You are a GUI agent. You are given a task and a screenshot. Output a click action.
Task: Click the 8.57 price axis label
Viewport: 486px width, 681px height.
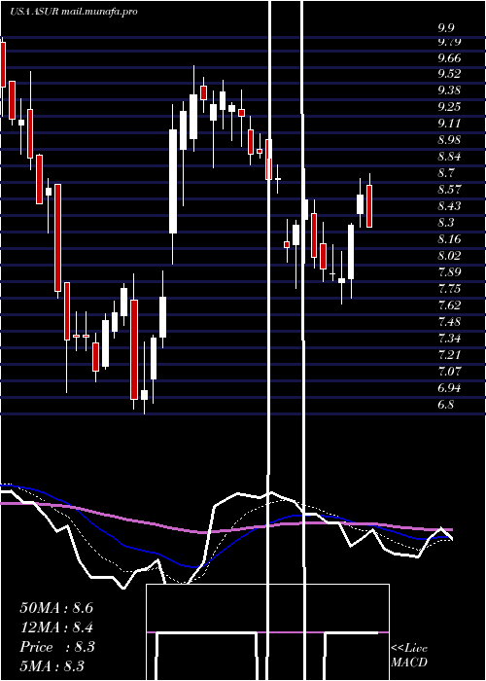(x=449, y=190)
